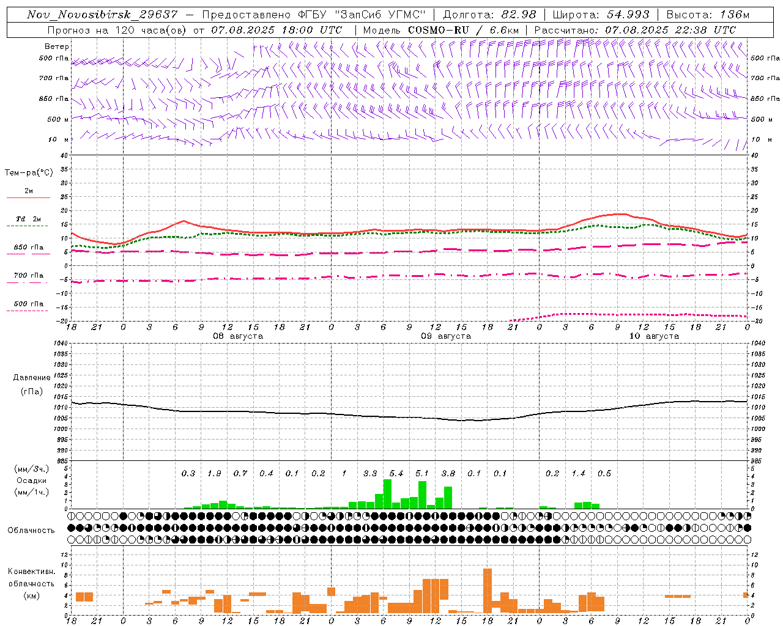Screen dimensions: 783x626
Task: Click the 'Тем-ра(°C)' temperature panel label
Action: click(x=29, y=172)
